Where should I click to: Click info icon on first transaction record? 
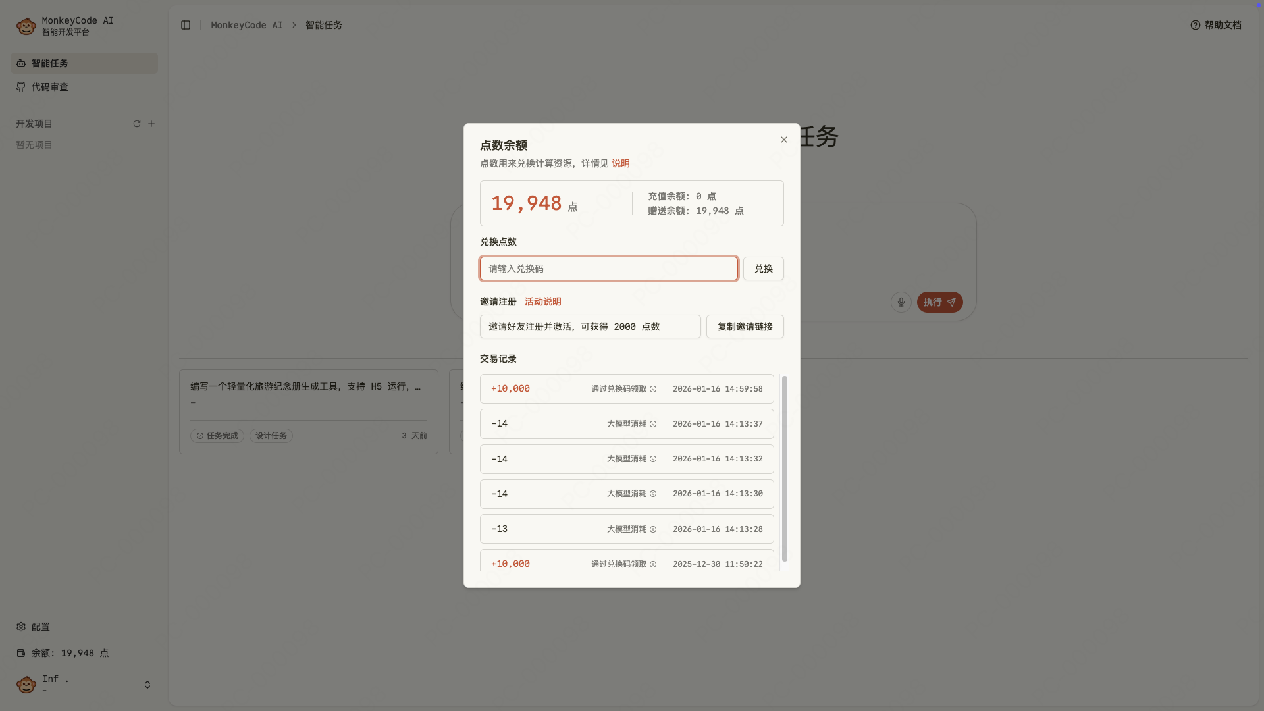pos(653,389)
